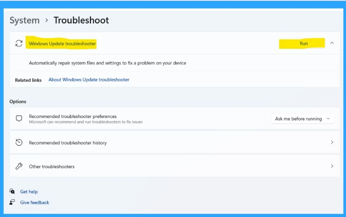
Task: Click the Windows Update sync arrows icon
Action: (19, 44)
